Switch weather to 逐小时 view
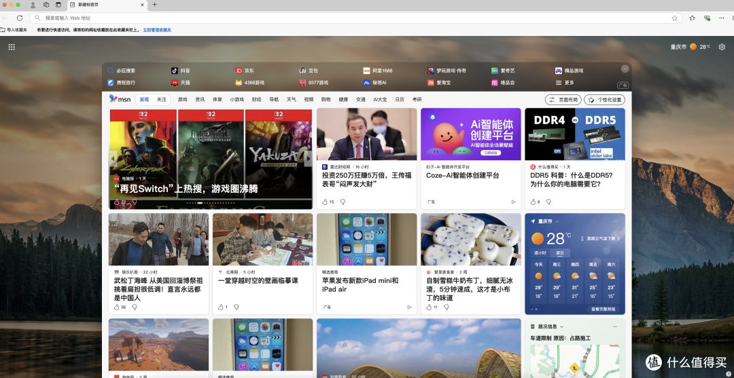The image size is (734, 378). (540, 252)
